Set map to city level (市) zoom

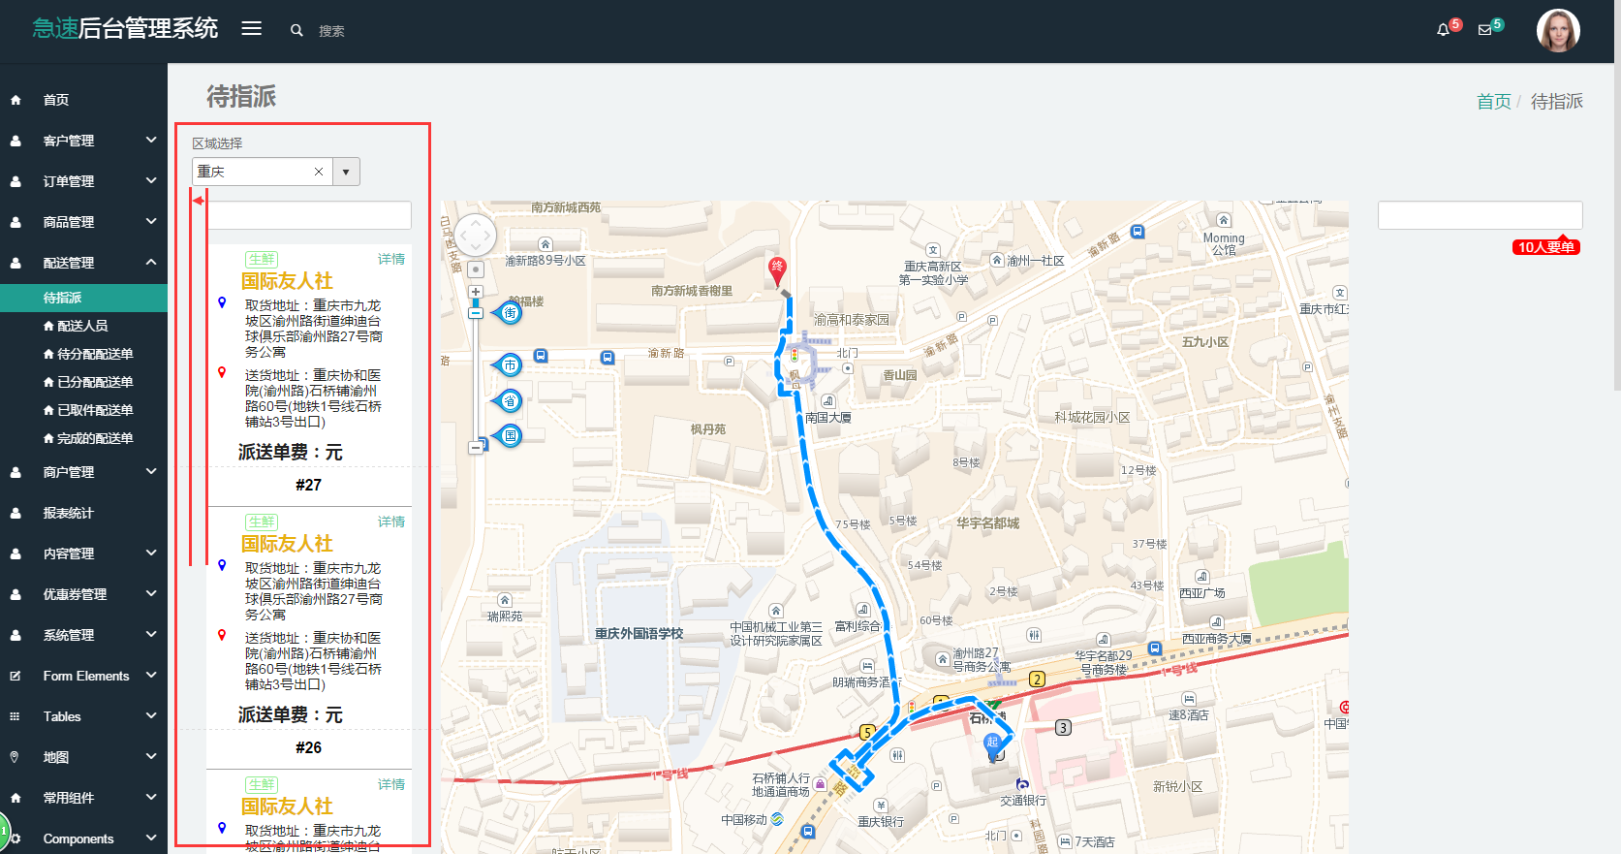[509, 365]
